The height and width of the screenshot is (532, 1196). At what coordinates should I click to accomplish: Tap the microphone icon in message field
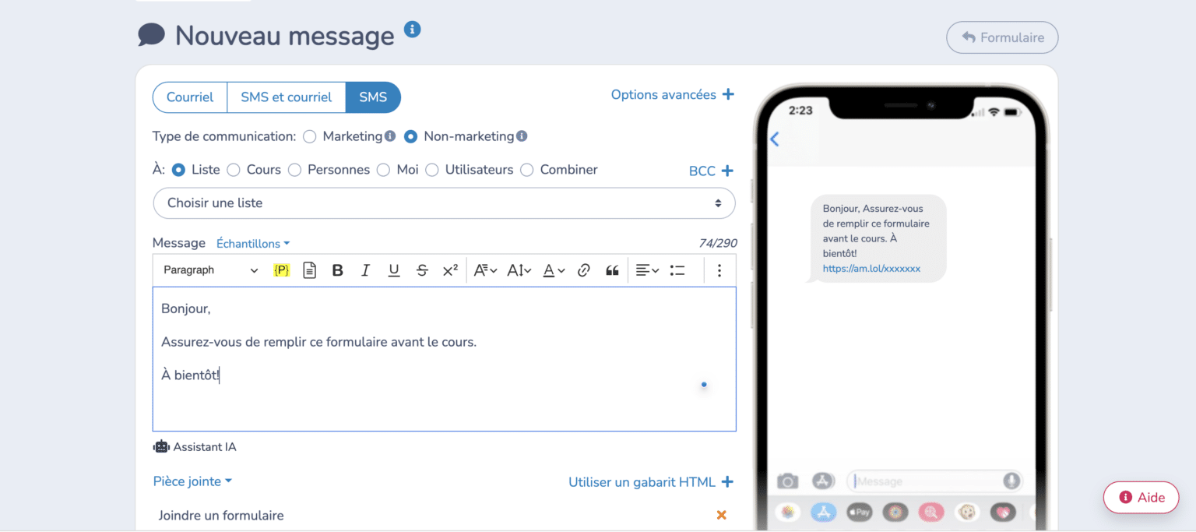pos(1011,481)
